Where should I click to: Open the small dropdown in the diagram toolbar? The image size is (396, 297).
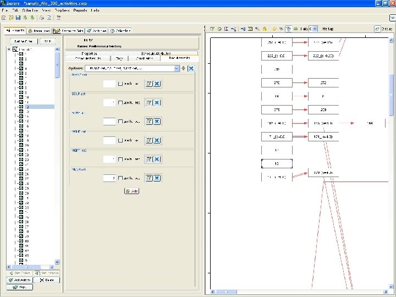(315, 29)
